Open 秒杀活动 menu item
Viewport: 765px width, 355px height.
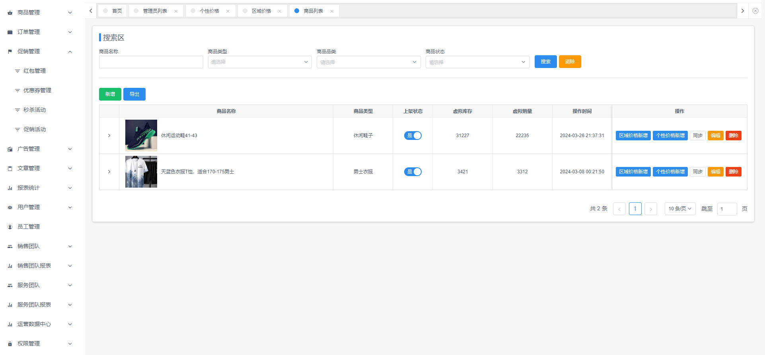35,110
